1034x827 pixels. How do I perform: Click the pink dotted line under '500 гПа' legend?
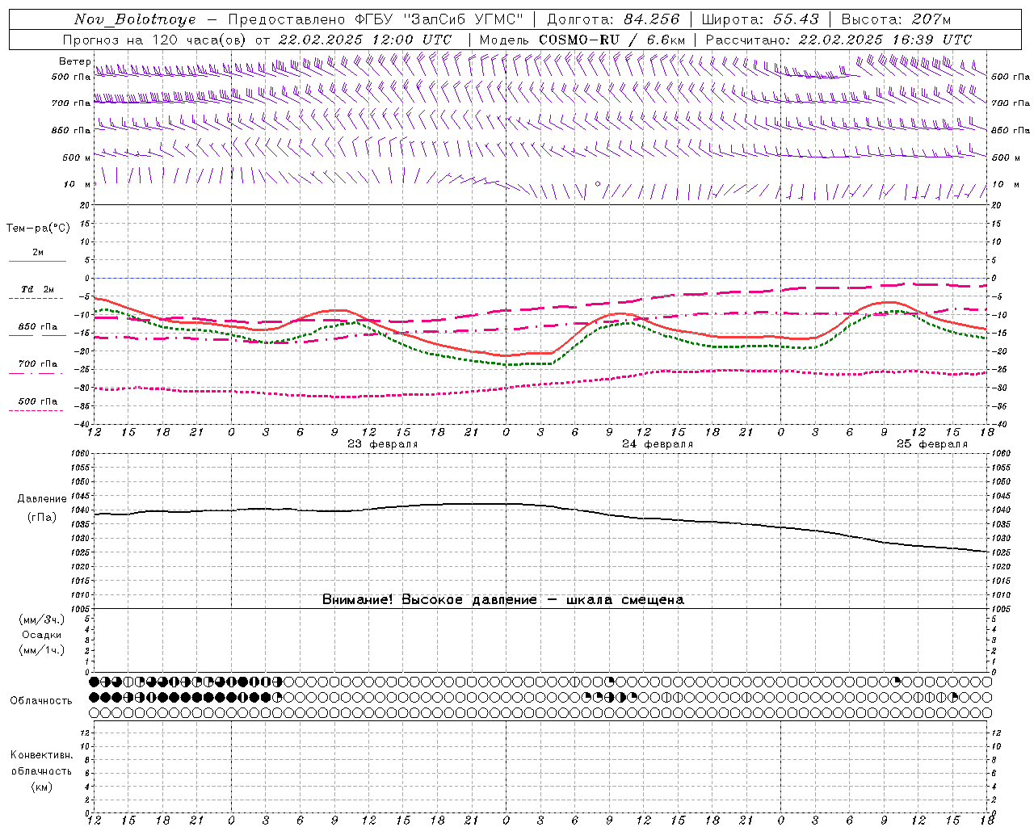(36, 410)
